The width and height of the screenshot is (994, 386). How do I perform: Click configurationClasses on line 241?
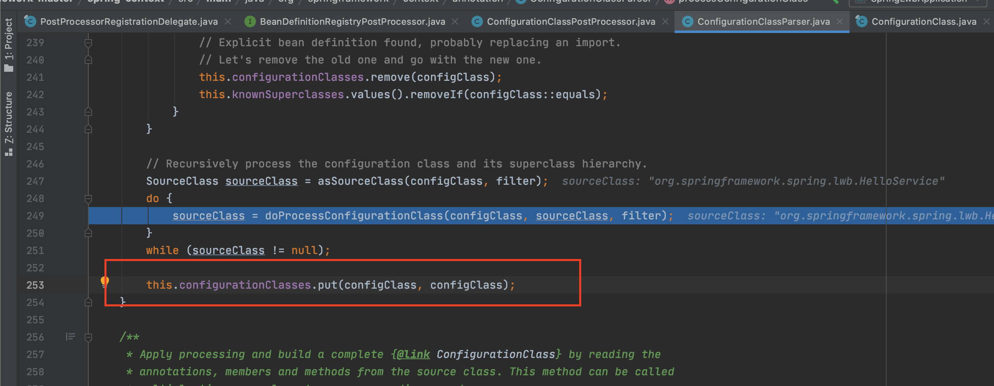298,77
